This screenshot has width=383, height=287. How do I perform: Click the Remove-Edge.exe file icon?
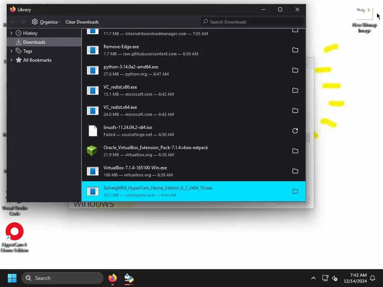[x=93, y=50]
